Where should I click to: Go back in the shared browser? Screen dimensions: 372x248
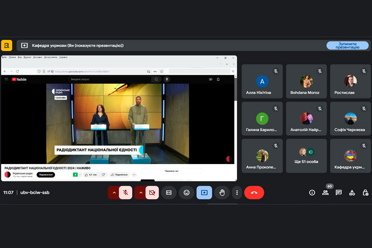point(5,71)
